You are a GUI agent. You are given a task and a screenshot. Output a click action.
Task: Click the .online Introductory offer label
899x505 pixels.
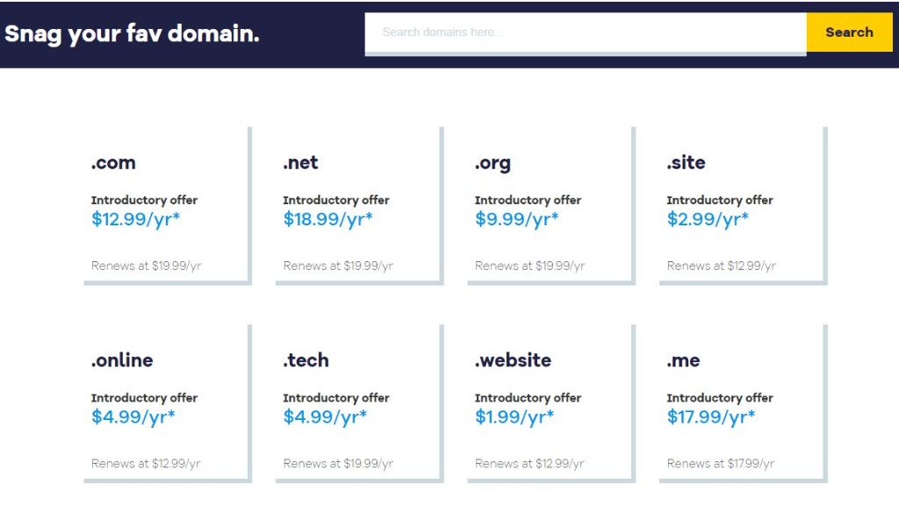[x=145, y=397]
